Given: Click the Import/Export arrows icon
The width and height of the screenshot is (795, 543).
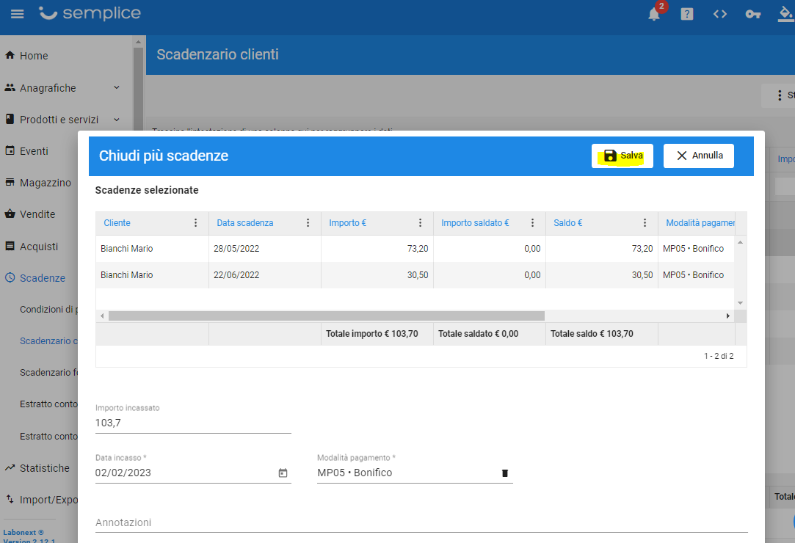Looking at the screenshot, I should click(x=10, y=500).
